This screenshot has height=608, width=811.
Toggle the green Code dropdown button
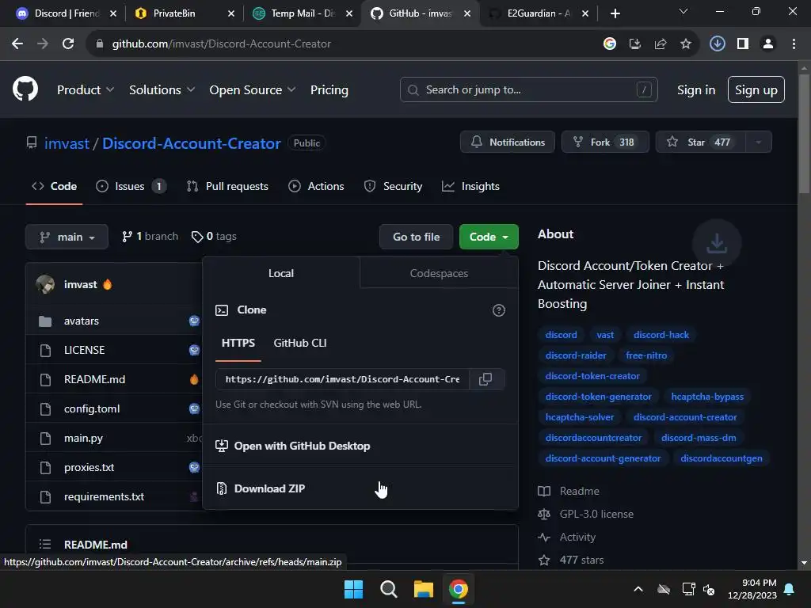pos(489,237)
